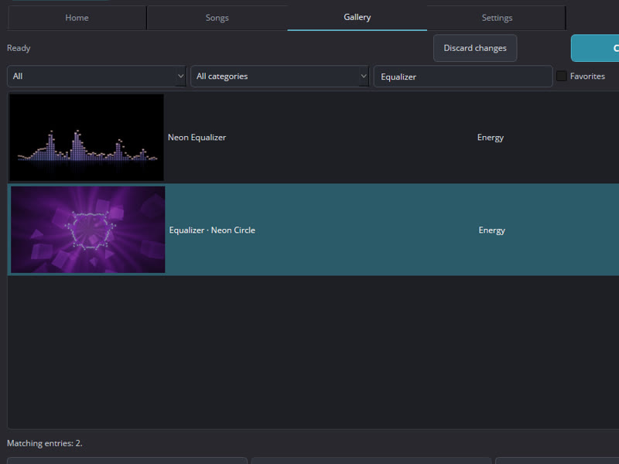Click the Discard changes button

click(x=475, y=48)
